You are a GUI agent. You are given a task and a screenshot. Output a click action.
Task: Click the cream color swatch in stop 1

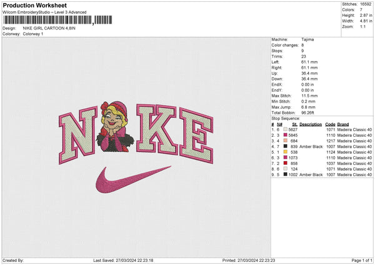(x=286, y=129)
